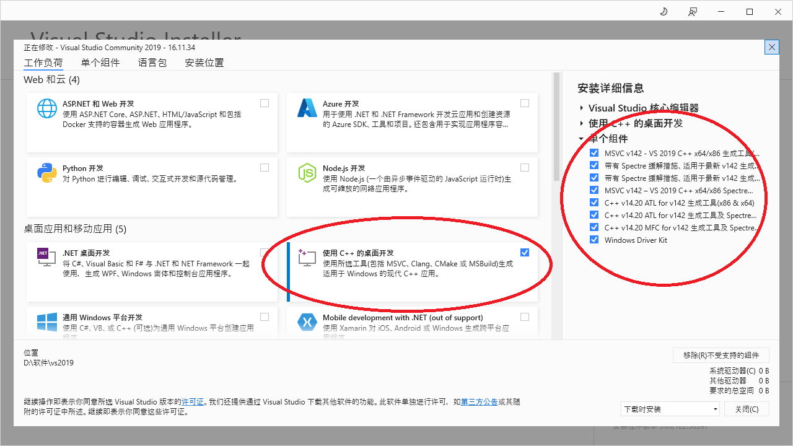Open the 第三方公告 link
The width and height of the screenshot is (793, 446).
click(x=480, y=402)
